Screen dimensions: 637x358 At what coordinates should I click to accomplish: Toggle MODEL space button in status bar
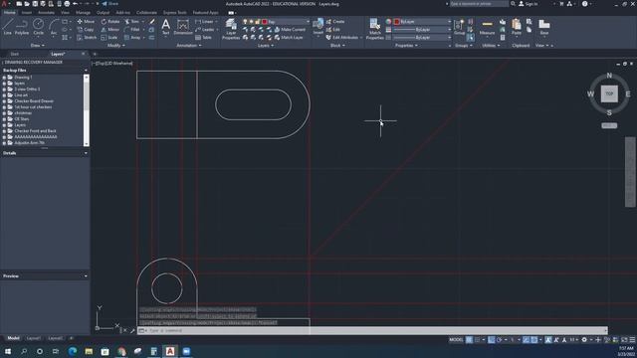[x=456, y=340]
